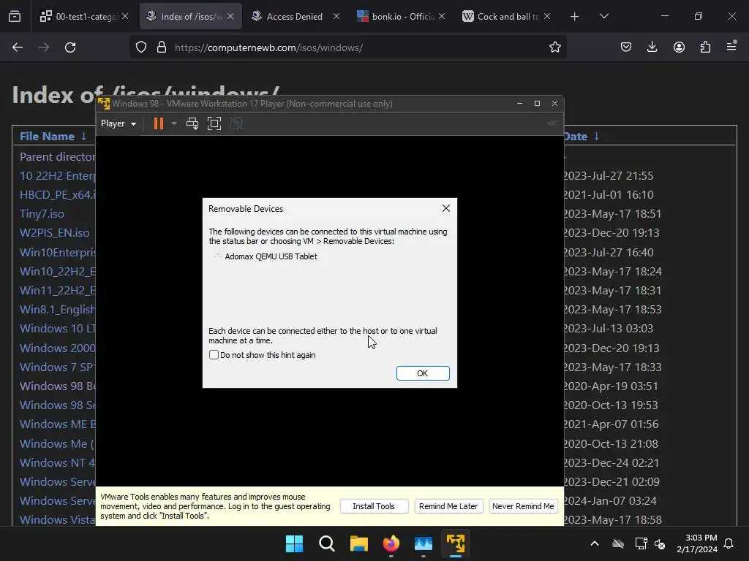Sort the listing by Date column
Image resolution: width=749 pixels, height=561 pixels.
pyautogui.click(x=575, y=137)
